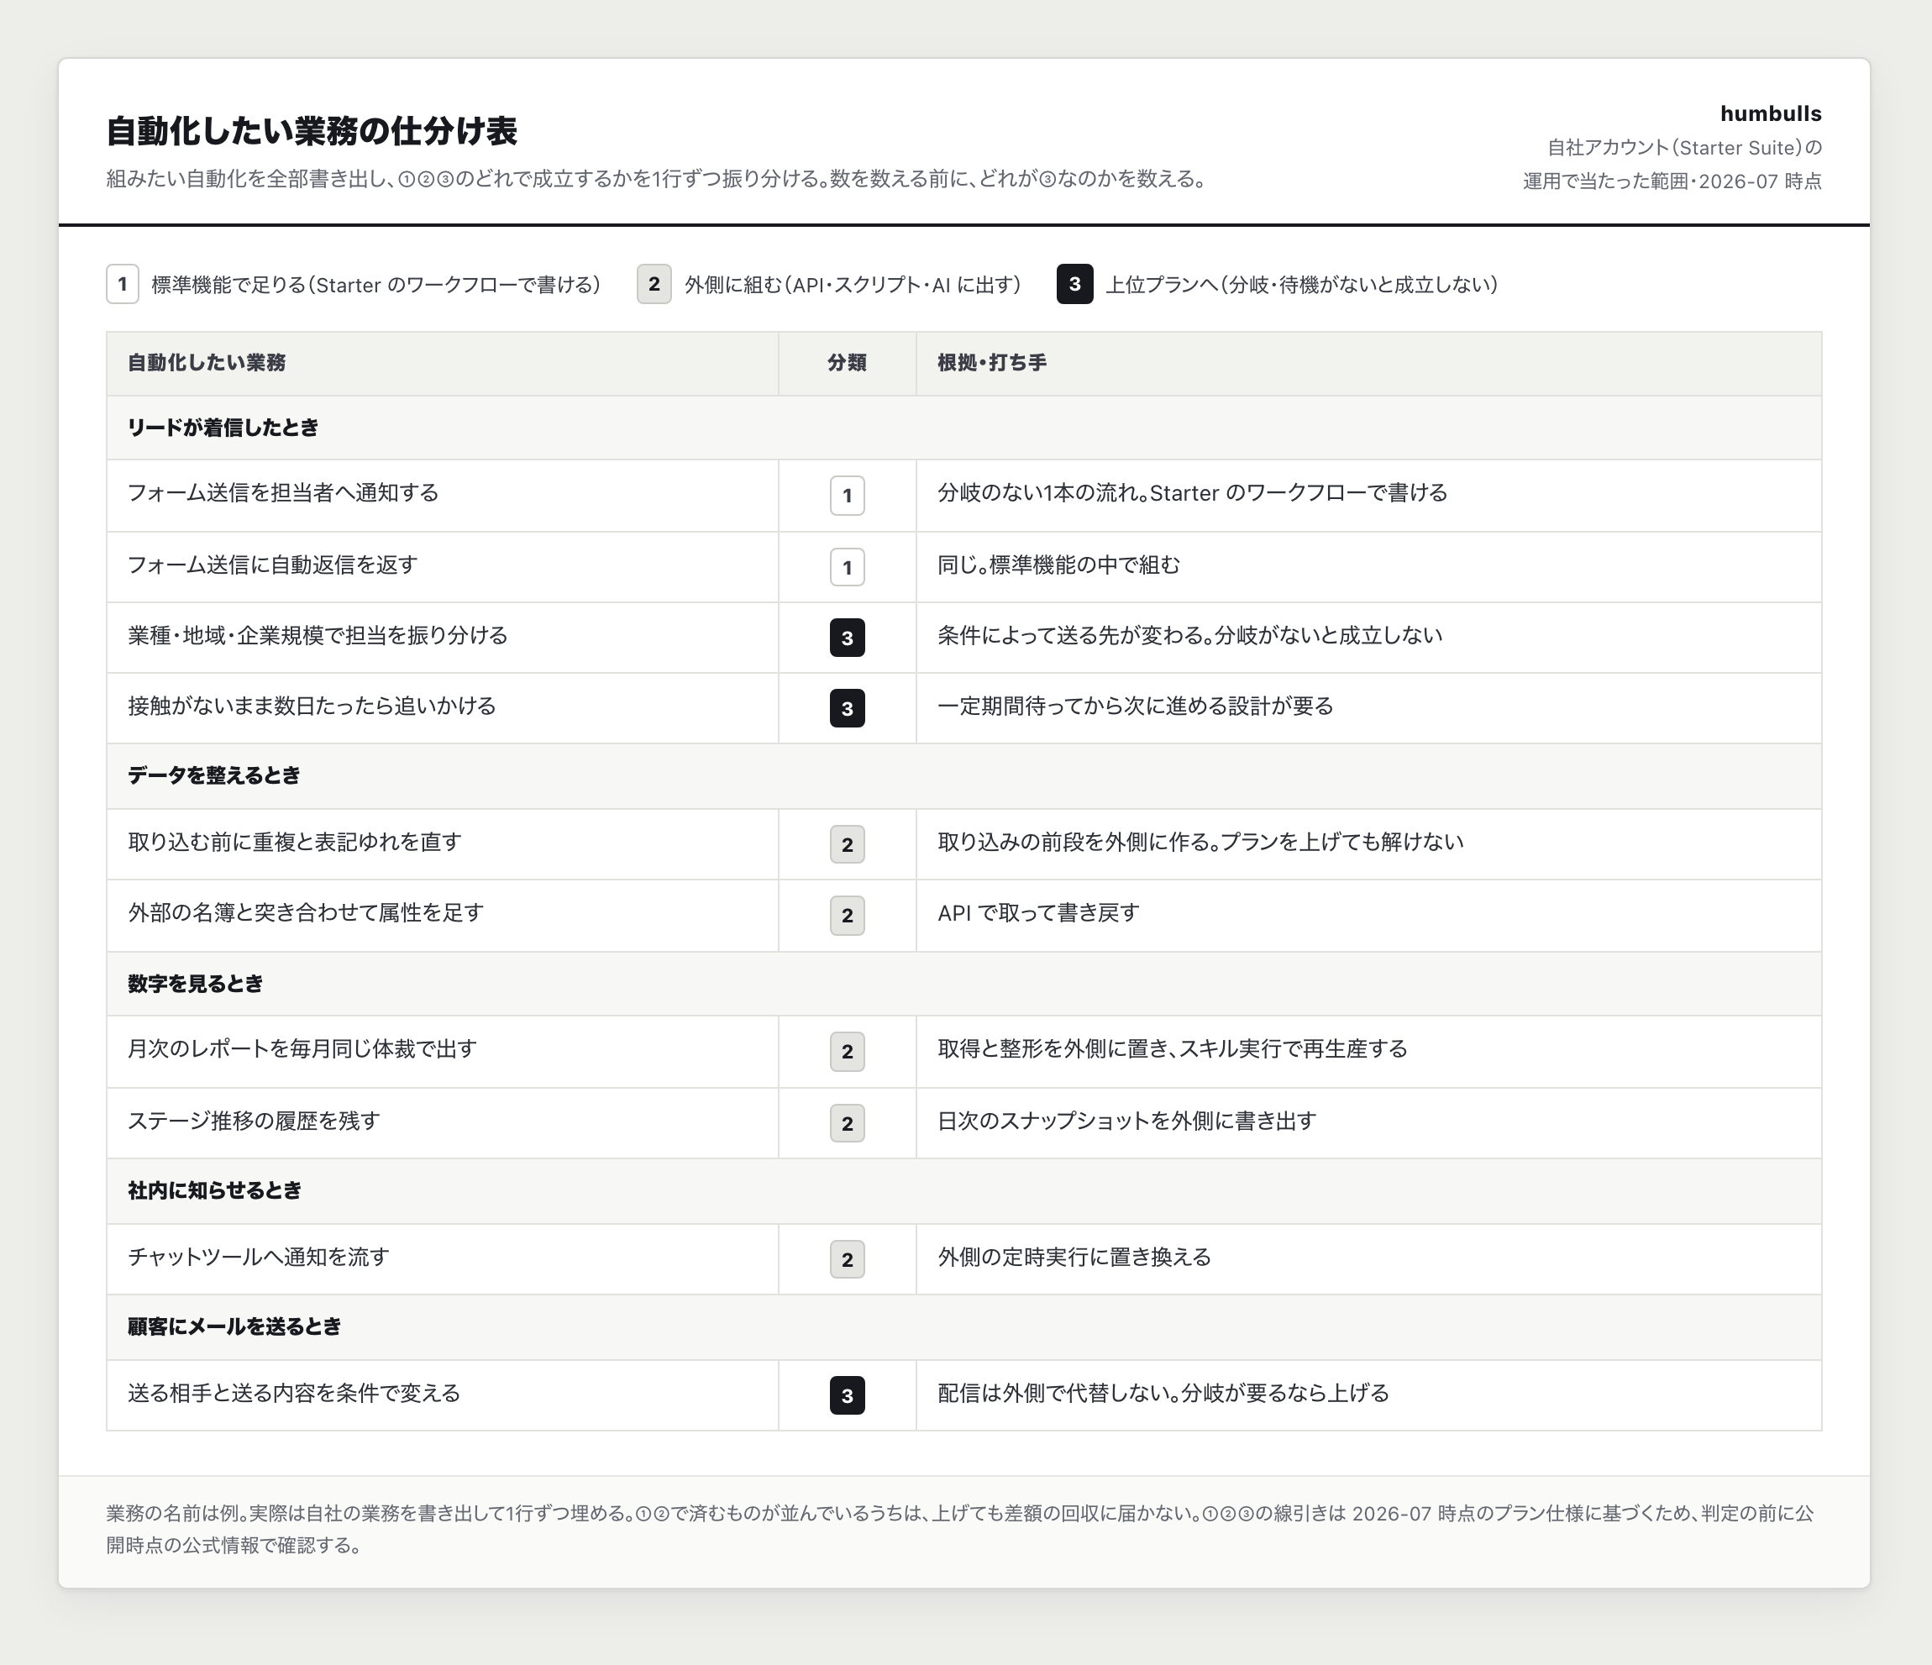
Task: Click the text 送る相手と送る内容を条件で変える
Action: [x=294, y=1393]
